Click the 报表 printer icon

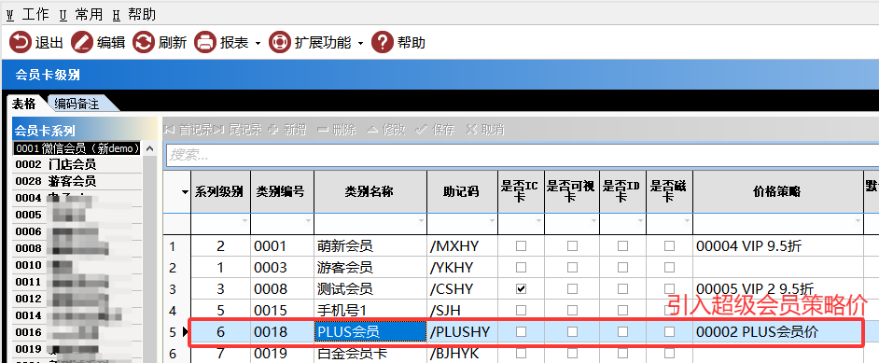pyautogui.click(x=205, y=43)
